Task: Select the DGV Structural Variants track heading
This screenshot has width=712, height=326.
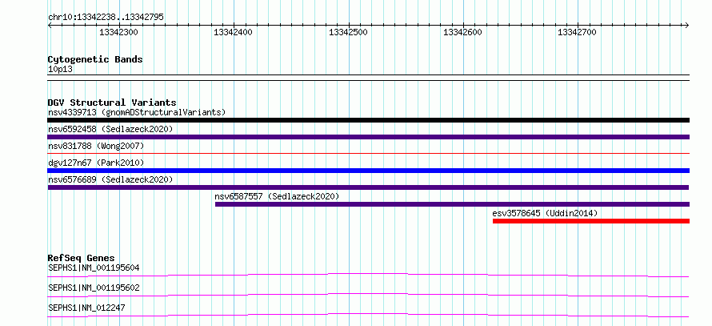Action: pos(112,103)
